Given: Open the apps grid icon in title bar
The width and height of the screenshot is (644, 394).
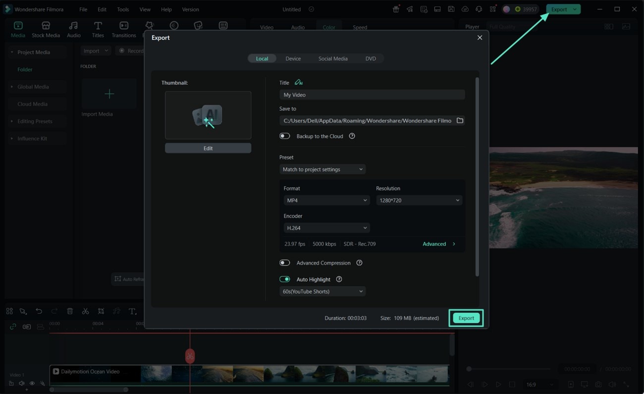Looking at the screenshot, I should (x=492, y=9).
